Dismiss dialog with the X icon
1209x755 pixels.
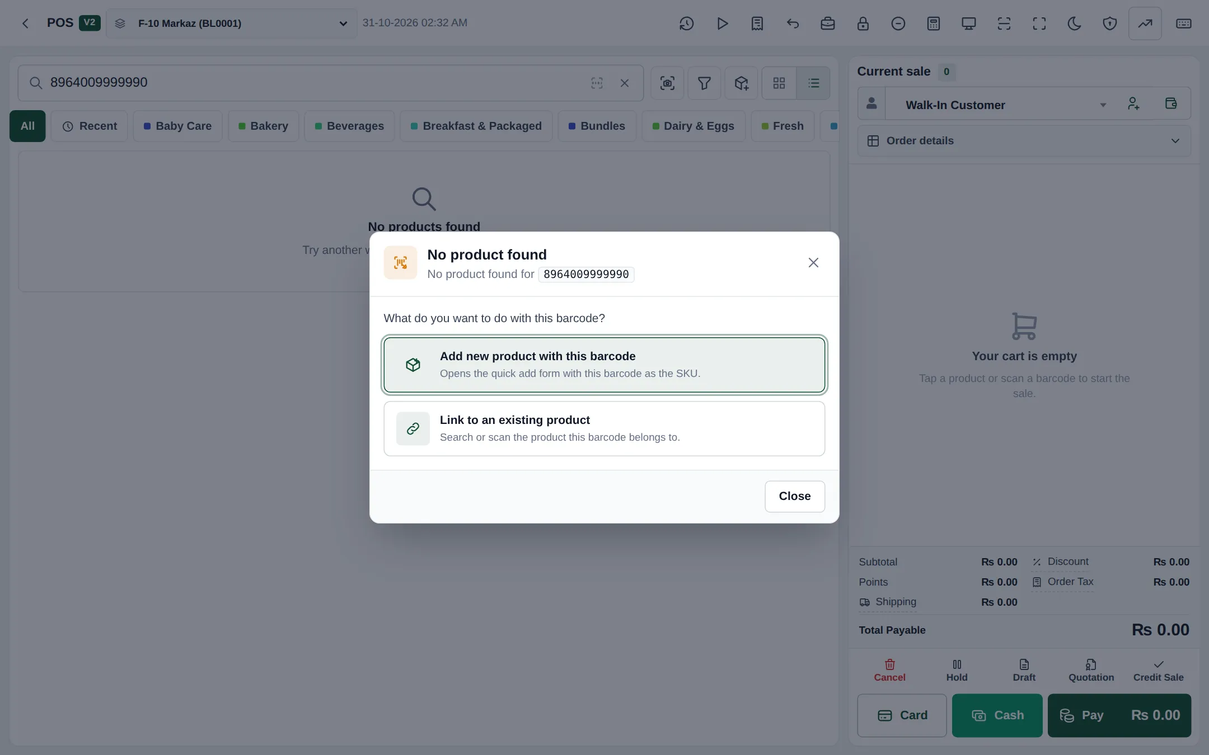(x=813, y=263)
